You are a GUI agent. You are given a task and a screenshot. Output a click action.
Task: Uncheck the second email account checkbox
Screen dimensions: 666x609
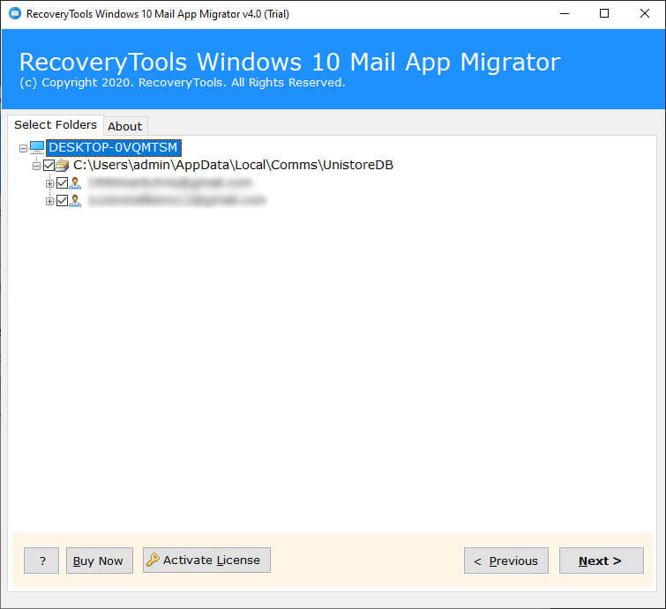coord(62,201)
